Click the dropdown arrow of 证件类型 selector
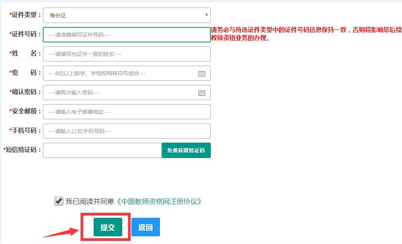The height and width of the screenshot is (244, 402). [x=206, y=15]
